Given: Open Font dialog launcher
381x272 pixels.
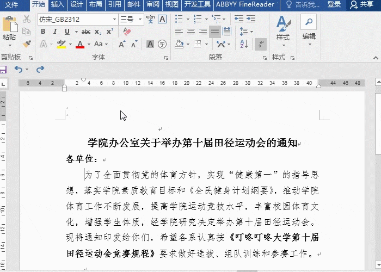Looking at the screenshot, I should tap(166, 58).
